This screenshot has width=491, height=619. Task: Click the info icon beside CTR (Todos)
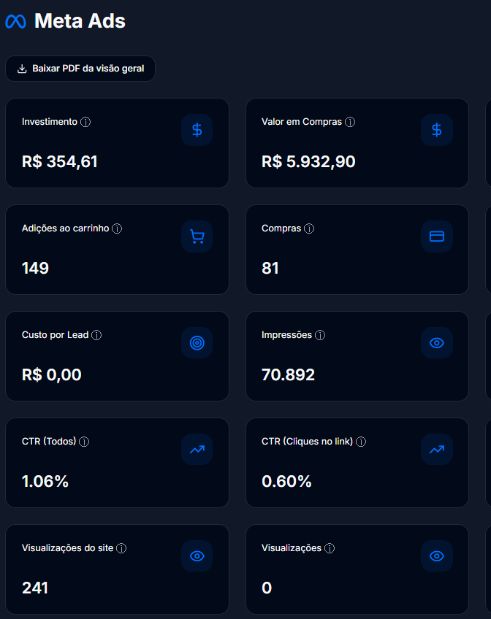[x=84, y=442]
